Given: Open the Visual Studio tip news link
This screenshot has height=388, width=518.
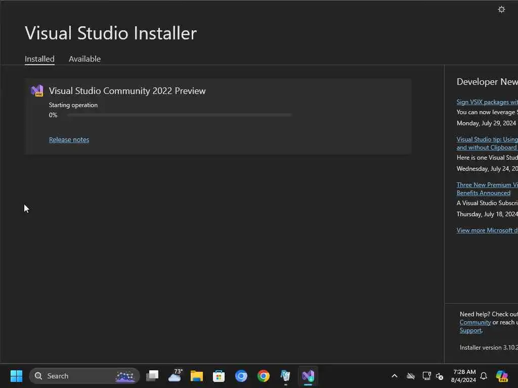Looking at the screenshot, I should [487, 143].
